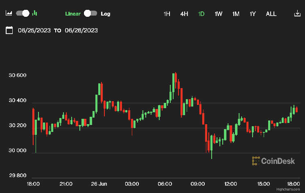Open the Highcharts.com credit link

(x=290, y=190)
